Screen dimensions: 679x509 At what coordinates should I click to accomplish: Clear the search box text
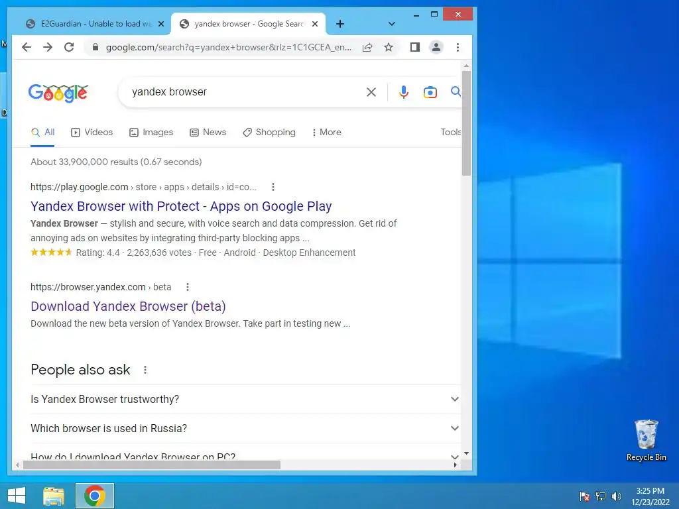(x=371, y=91)
